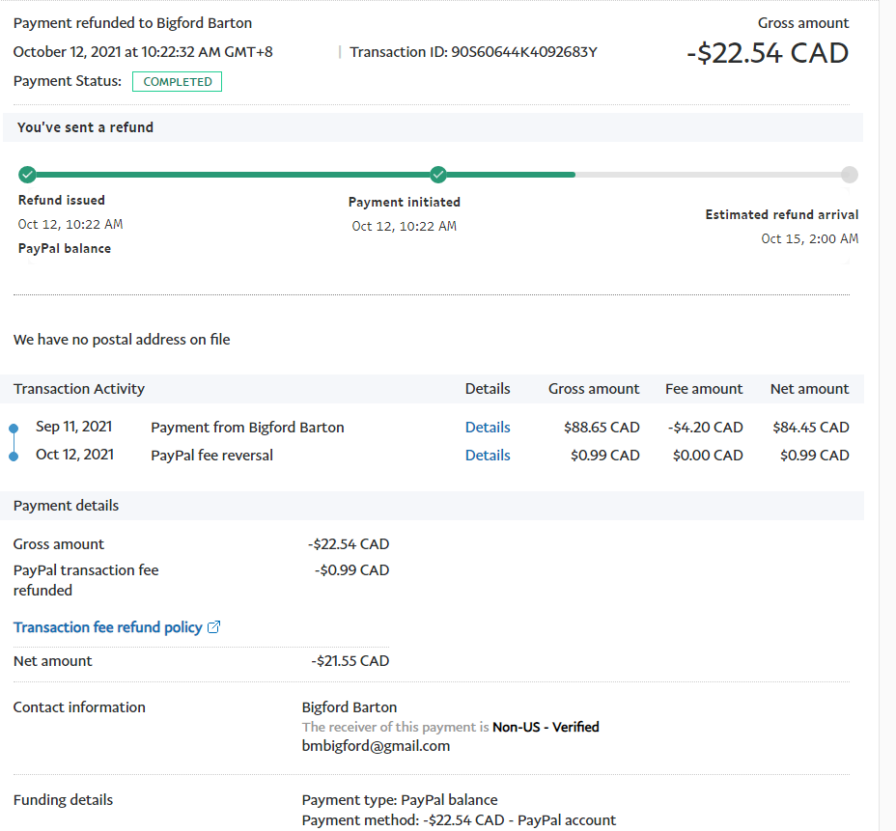
Task: Select the Sep 11, 2021 timeline dot
Action: coord(14,428)
